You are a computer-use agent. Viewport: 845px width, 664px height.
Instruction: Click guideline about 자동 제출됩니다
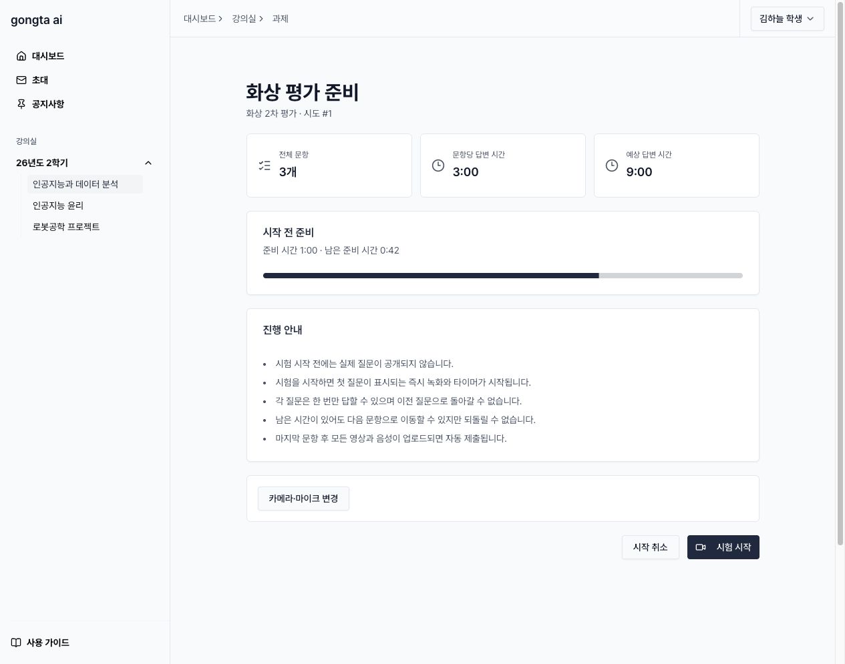click(391, 438)
